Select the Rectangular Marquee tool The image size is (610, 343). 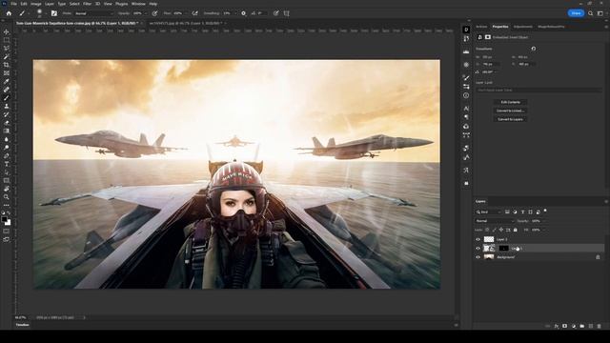coord(7,40)
